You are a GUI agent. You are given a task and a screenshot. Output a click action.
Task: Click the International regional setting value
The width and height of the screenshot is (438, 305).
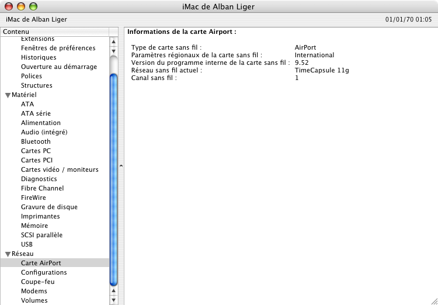[x=314, y=55]
